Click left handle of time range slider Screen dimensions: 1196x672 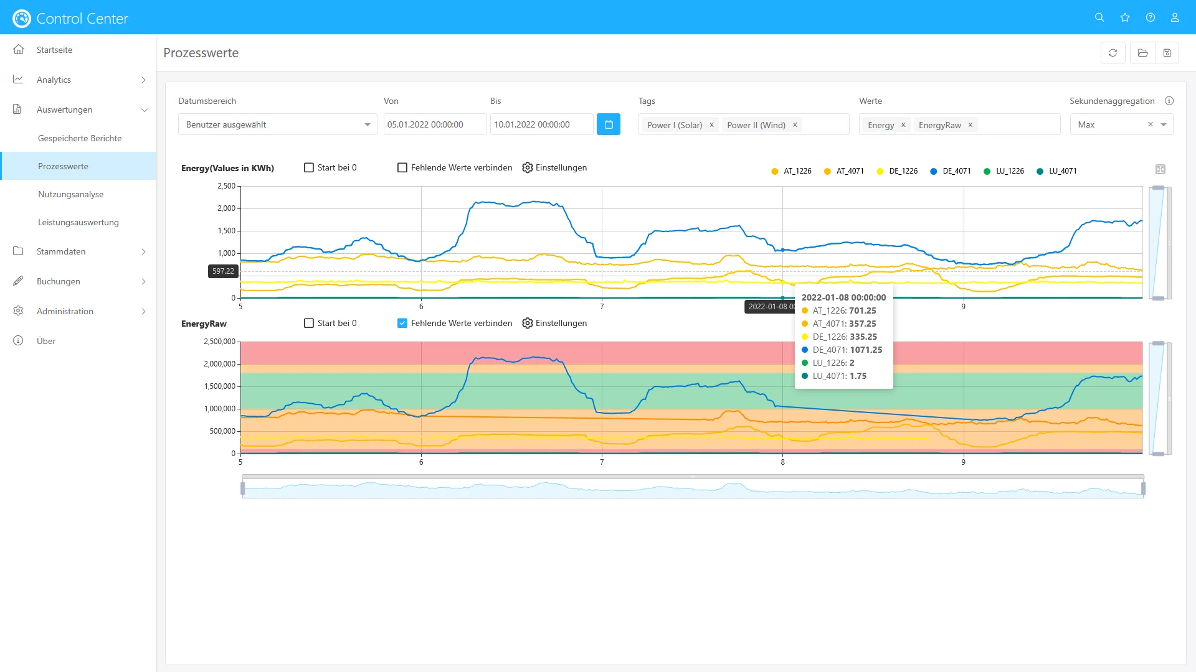(243, 488)
